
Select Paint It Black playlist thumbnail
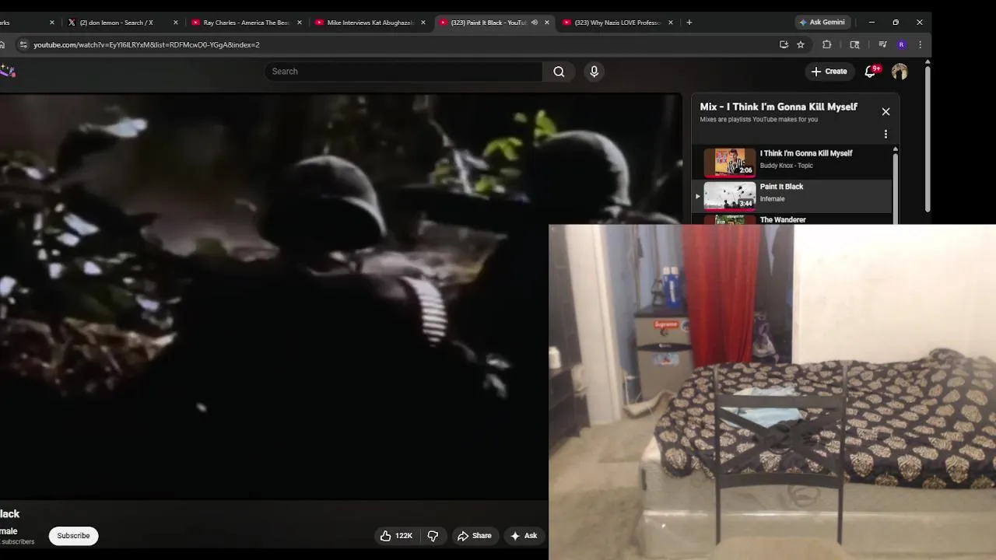pyautogui.click(x=730, y=196)
